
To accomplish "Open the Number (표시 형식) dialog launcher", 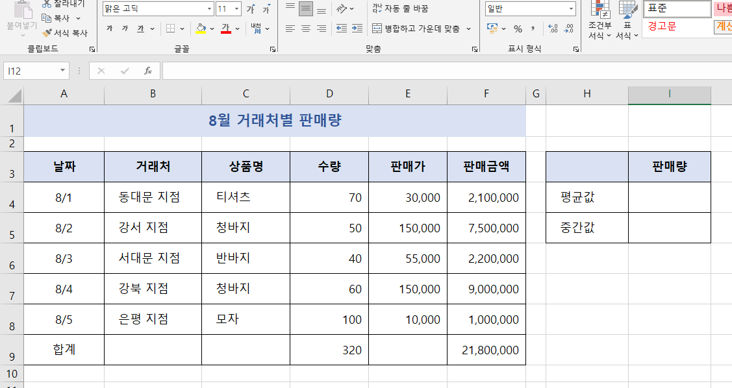I will 576,49.
